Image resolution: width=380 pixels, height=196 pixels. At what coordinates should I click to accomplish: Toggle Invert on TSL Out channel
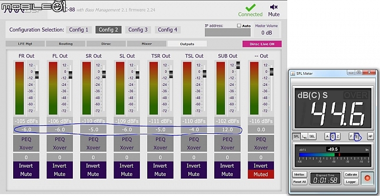pyautogui.click(x=194, y=166)
